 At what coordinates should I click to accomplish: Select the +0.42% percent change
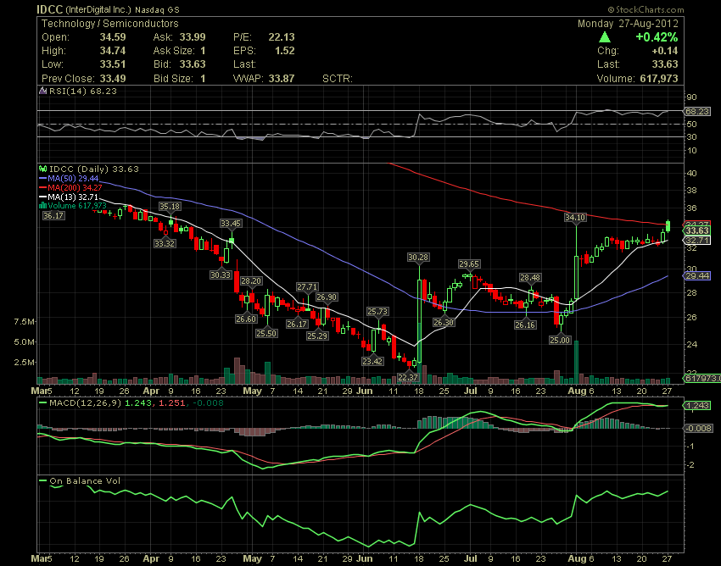pos(657,37)
